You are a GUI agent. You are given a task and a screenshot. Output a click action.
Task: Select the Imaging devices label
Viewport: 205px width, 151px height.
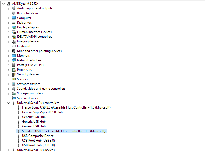click(28, 41)
